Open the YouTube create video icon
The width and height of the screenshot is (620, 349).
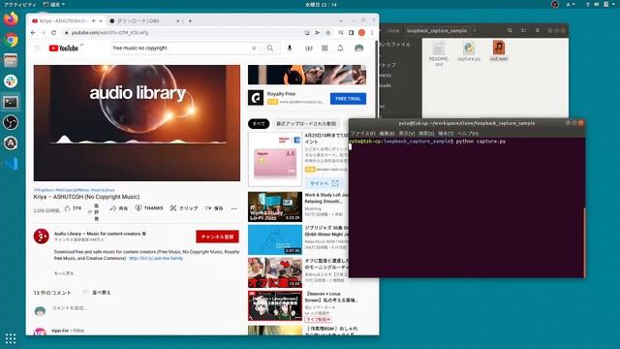[309, 48]
